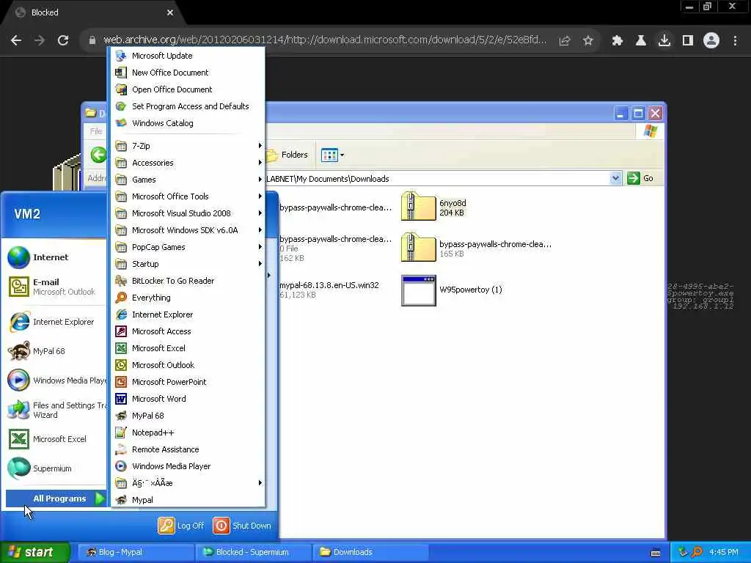Toggle browser side panel
This screenshot has width=751, height=563.
click(688, 40)
